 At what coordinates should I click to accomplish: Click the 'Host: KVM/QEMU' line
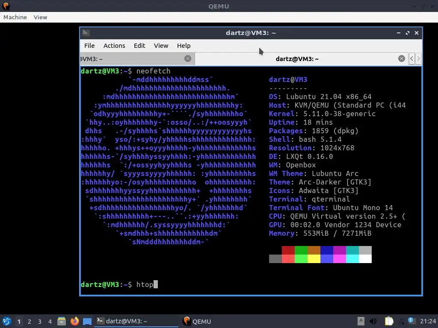pos(337,105)
